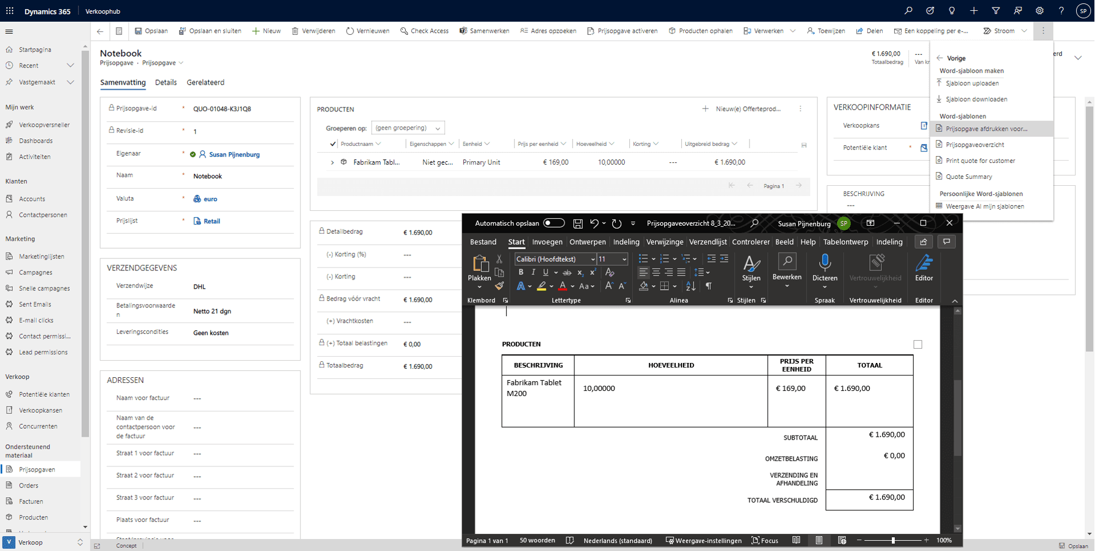Viewport: 1095px width, 551px height.
Task: Open the Tabelontwerp tab in Word
Action: point(846,242)
